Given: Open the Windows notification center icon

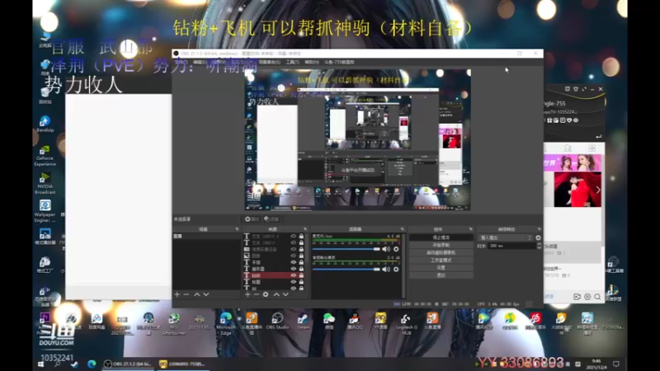Looking at the screenshot, I should pos(615,364).
